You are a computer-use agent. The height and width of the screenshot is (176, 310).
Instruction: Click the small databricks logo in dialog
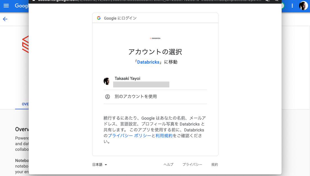(155, 38)
